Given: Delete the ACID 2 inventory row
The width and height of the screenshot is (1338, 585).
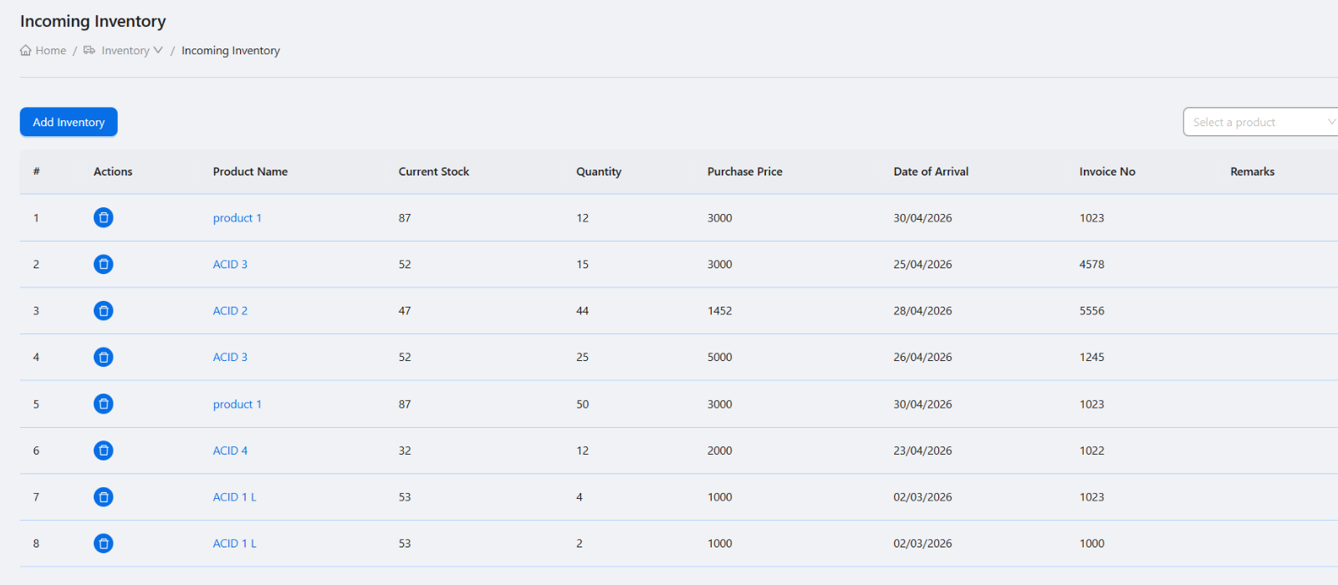Looking at the screenshot, I should click(104, 311).
